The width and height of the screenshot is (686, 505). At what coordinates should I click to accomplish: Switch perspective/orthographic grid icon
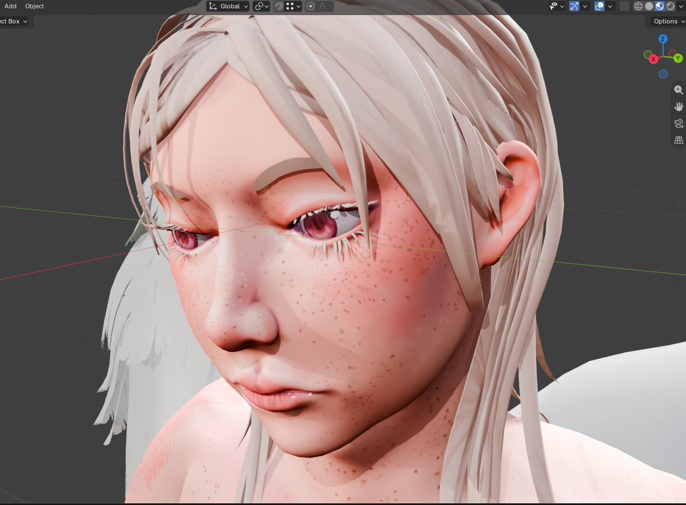679,140
